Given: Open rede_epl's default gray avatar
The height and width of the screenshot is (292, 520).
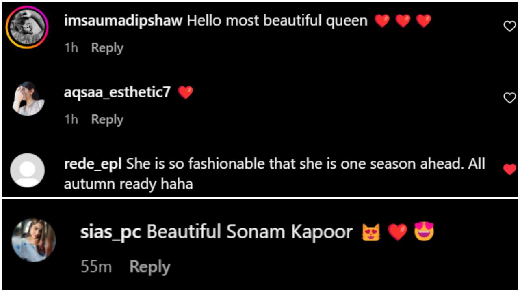Looking at the screenshot, I should [x=27, y=170].
